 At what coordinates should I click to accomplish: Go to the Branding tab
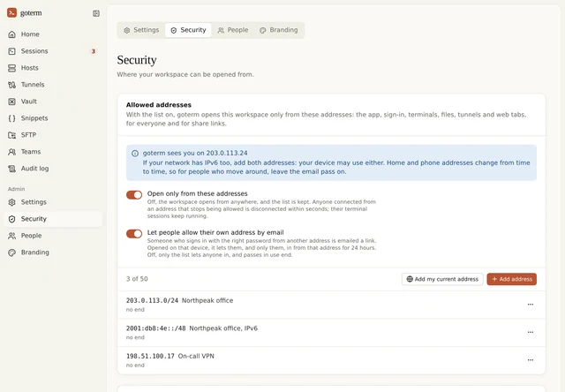pos(279,30)
